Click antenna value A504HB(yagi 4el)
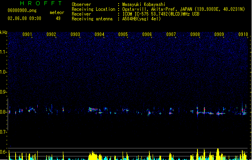The image size is (252, 160). click(141, 19)
